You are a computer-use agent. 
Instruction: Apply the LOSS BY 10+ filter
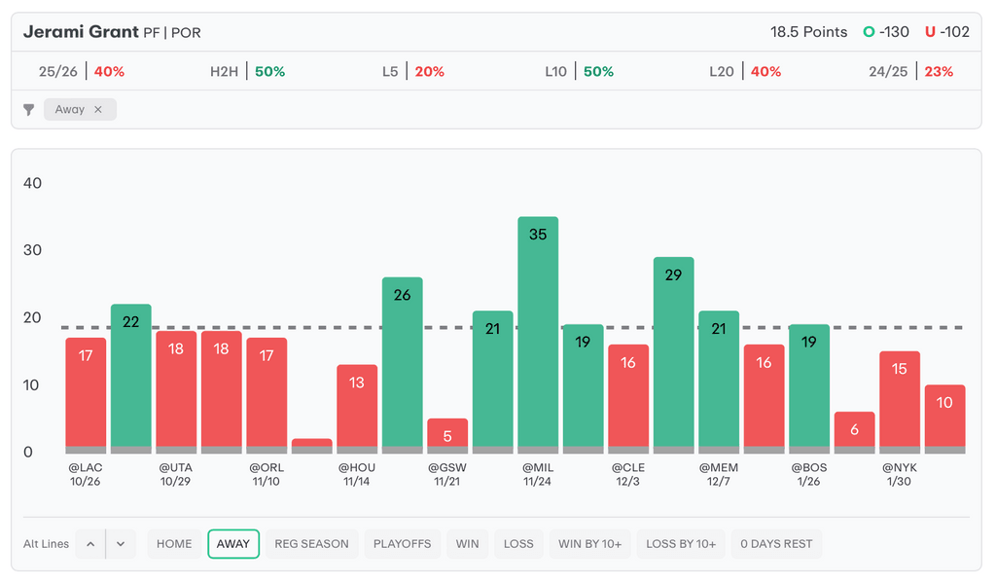click(x=681, y=544)
